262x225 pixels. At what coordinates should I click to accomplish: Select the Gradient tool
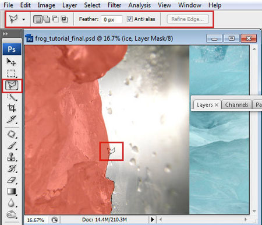tap(12, 191)
